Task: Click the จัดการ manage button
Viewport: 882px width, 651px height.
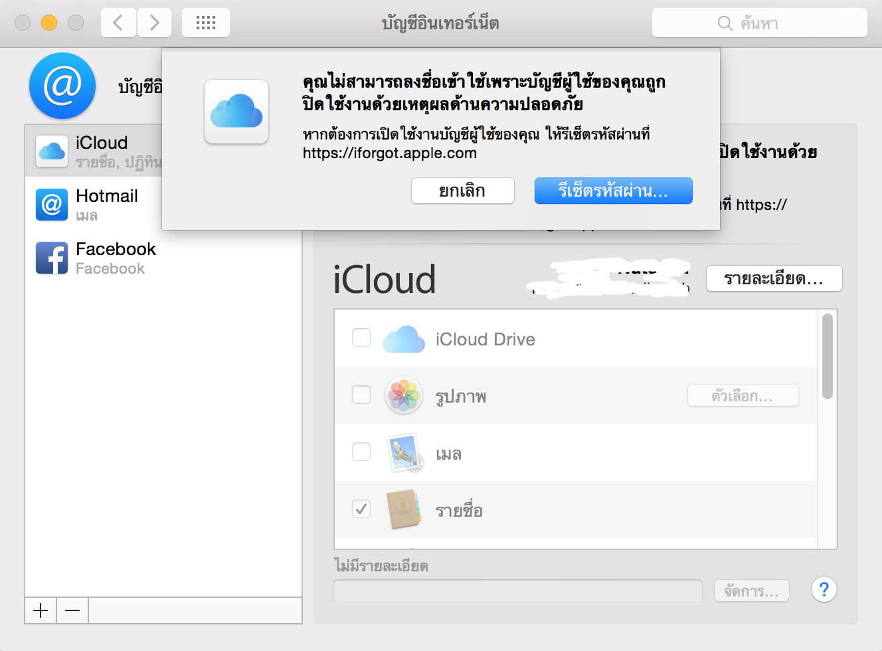Action: tap(752, 591)
